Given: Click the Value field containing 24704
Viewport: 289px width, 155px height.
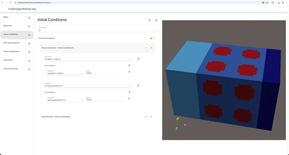Looking at the screenshot, I should tap(104, 99).
